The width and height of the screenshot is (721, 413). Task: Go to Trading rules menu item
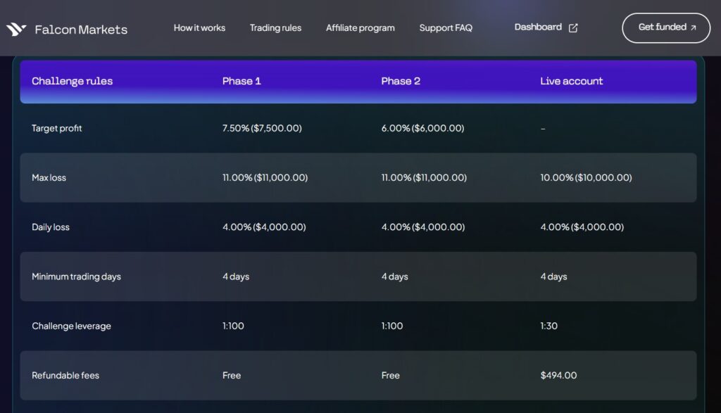pyautogui.click(x=275, y=28)
